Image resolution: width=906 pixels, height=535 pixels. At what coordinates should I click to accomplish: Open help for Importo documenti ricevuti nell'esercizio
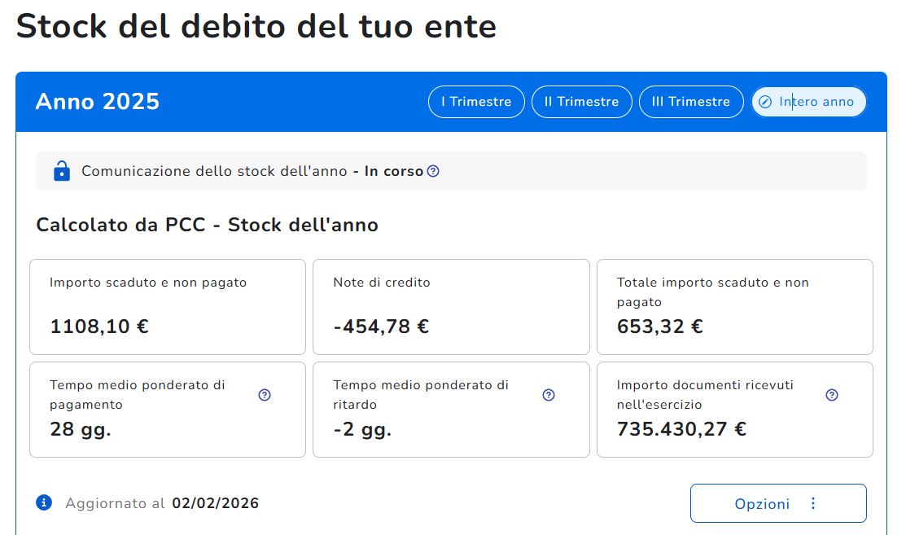click(x=832, y=395)
